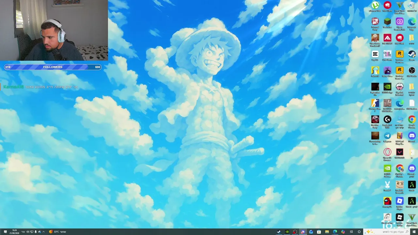The image size is (418, 235).
Task: Open the taskbar clock and date
Action: 14,232
